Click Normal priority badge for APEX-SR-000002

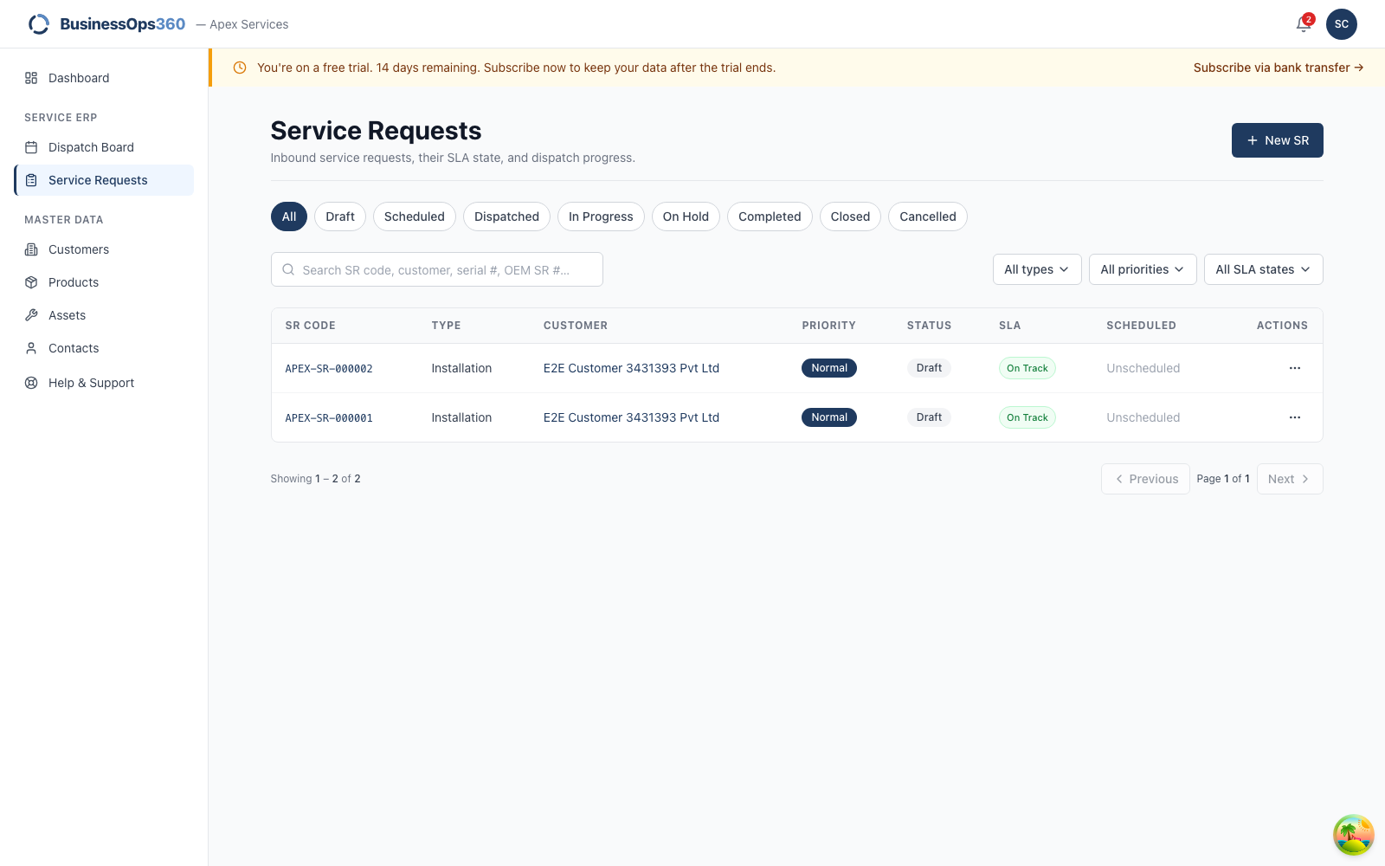[x=829, y=368]
